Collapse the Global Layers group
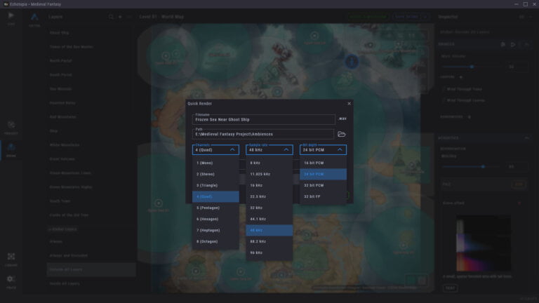The image size is (539, 303). 62,229
